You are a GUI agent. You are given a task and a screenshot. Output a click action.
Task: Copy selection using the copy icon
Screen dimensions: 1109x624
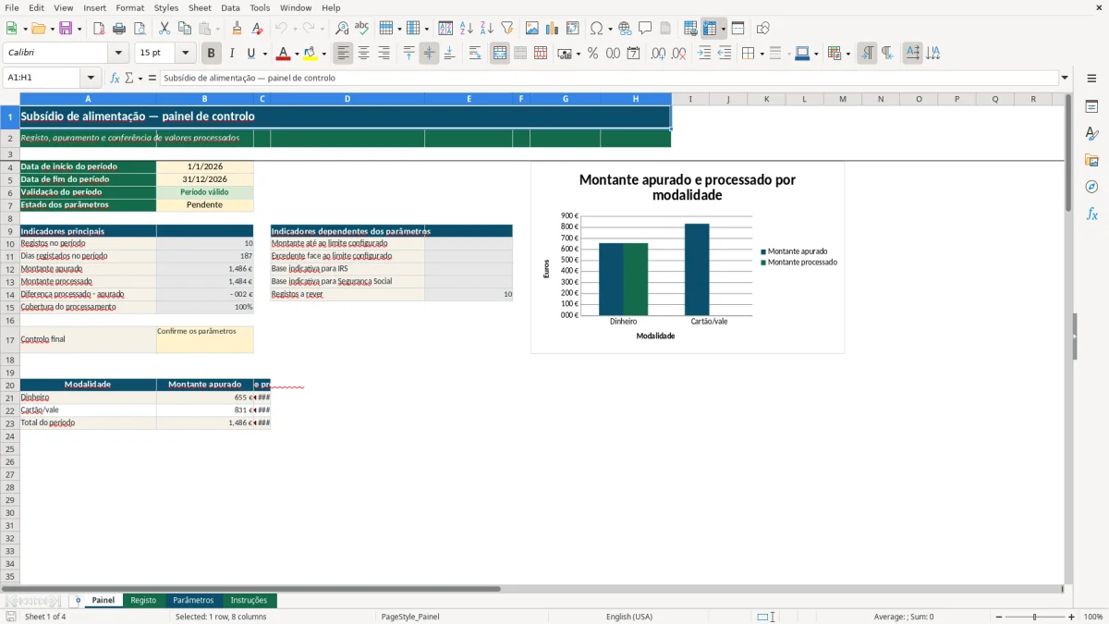coord(185,29)
